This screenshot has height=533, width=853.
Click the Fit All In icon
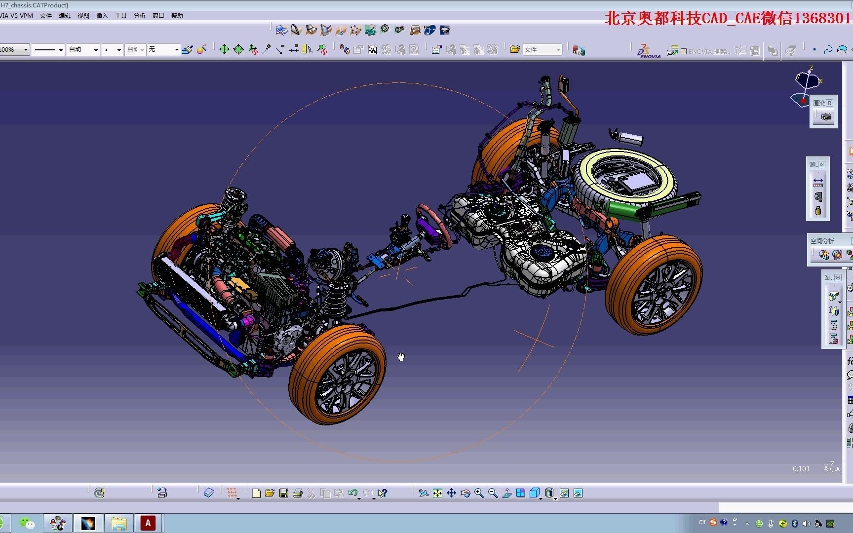[437, 493]
